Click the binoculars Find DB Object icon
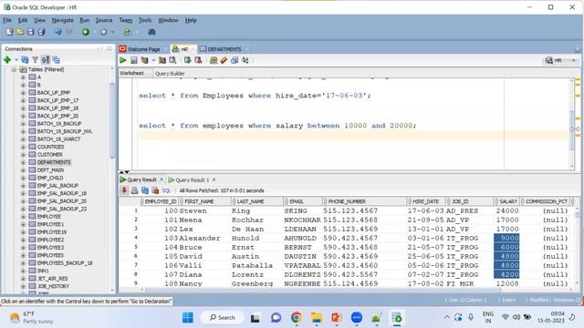The image size is (584, 328). tap(151, 32)
